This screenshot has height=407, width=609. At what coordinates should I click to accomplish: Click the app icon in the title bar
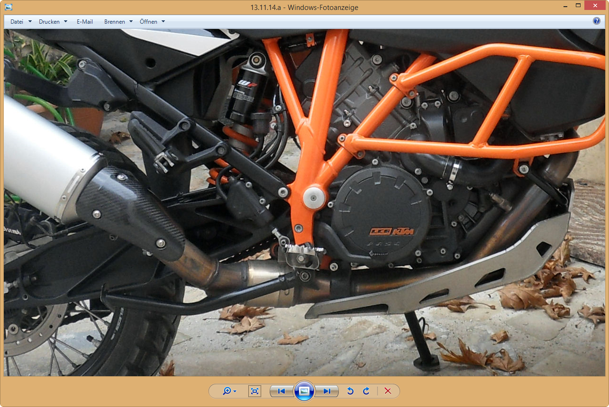click(x=8, y=7)
